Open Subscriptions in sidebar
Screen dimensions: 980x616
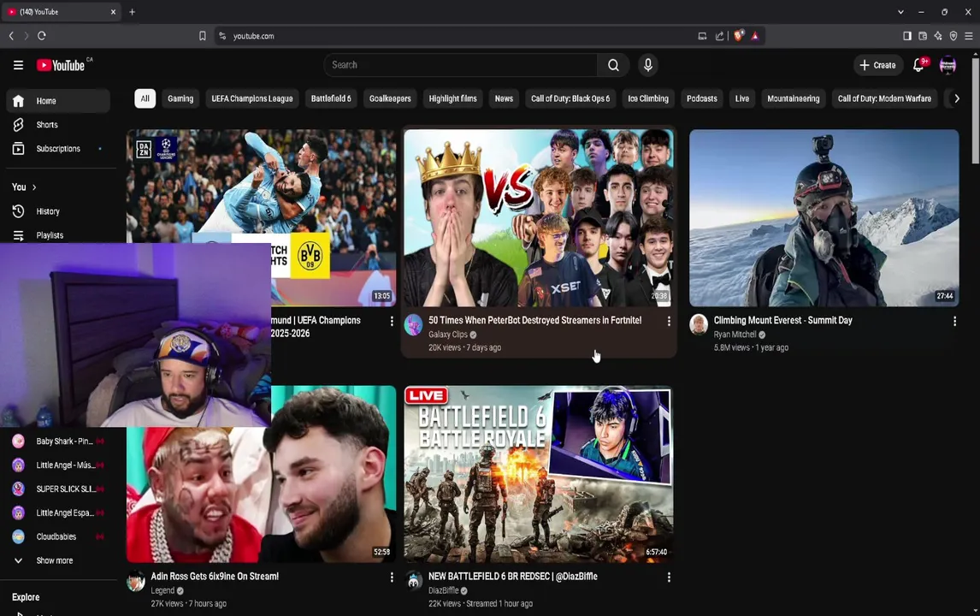[58, 148]
